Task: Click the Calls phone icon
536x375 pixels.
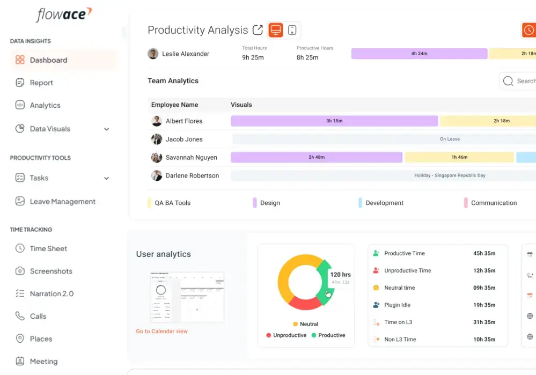Action: click(20, 316)
